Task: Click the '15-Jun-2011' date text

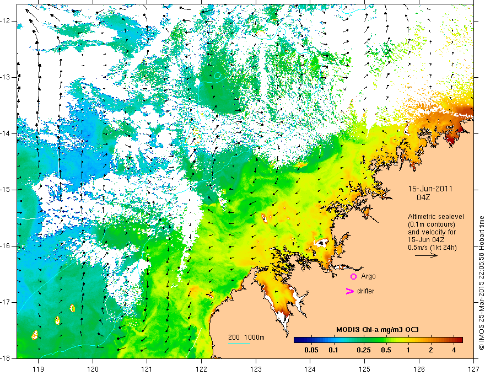Action: [x=430, y=189]
